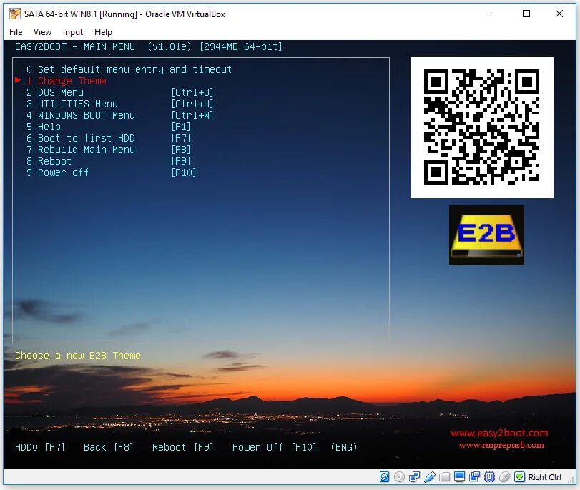Click the optical disc status icon
The height and width of the screenshot is (490, 580).
(399, 477)
